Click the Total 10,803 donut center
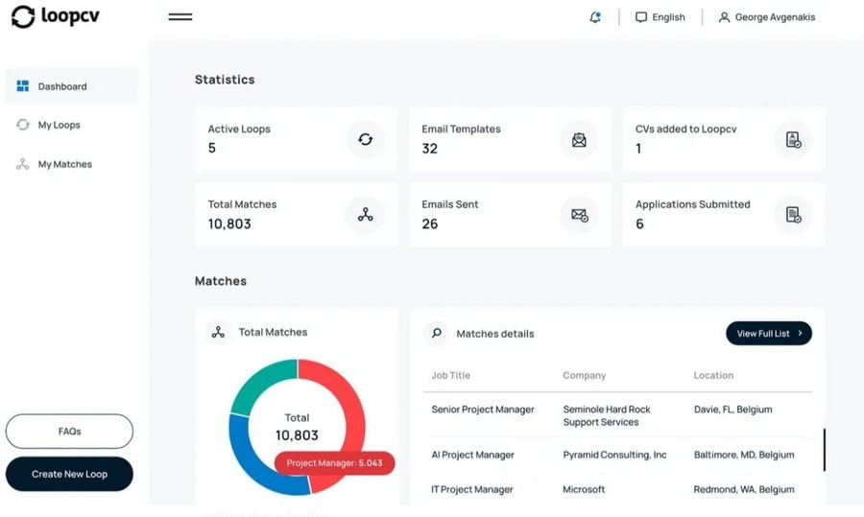This screenshot has width=864, height=517. [297, 427]
